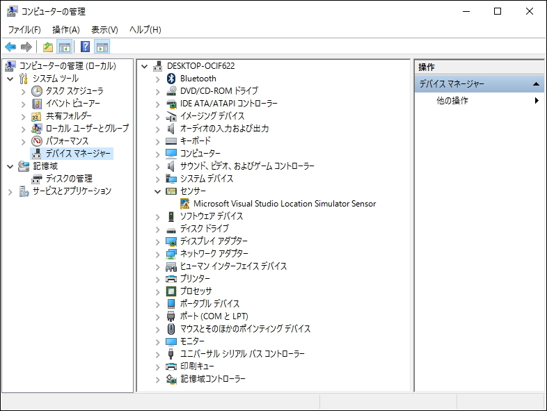Collapse the 記憶域 node
The image size is (547, 411).
click(x=10, y=167)
